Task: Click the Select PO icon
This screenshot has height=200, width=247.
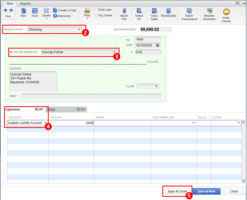Action: pos(139,11)
